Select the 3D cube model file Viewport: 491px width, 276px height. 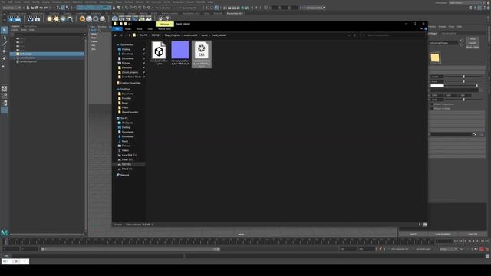(159, 54)
